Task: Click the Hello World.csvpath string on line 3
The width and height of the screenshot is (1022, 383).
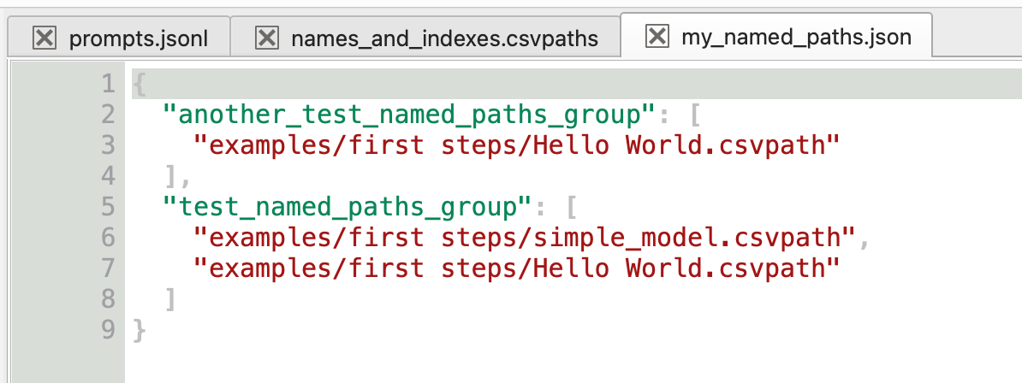Action: (515, 145)
